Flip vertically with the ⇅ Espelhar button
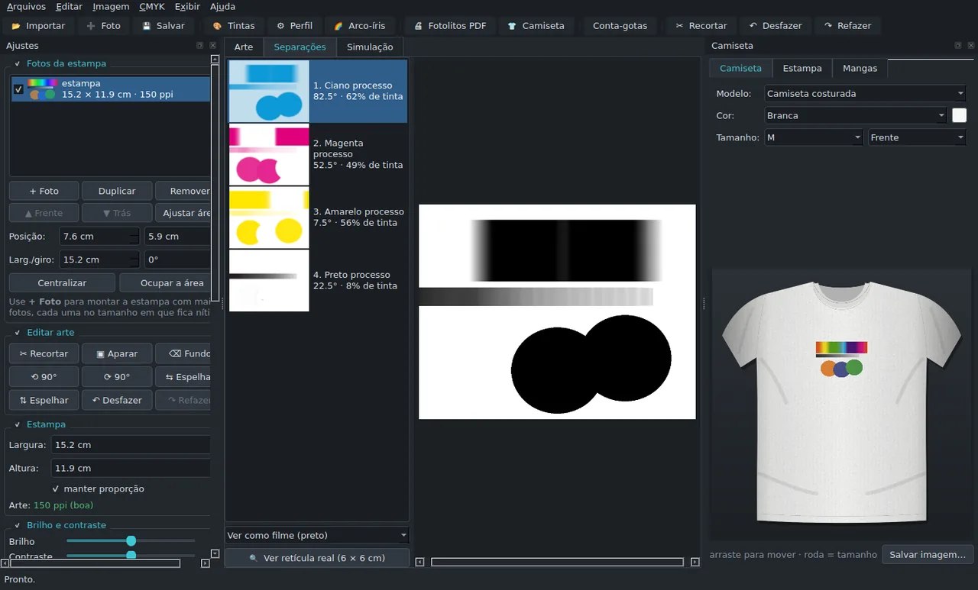The height and width of the screenshot is (590, 978). pos(44,400)
